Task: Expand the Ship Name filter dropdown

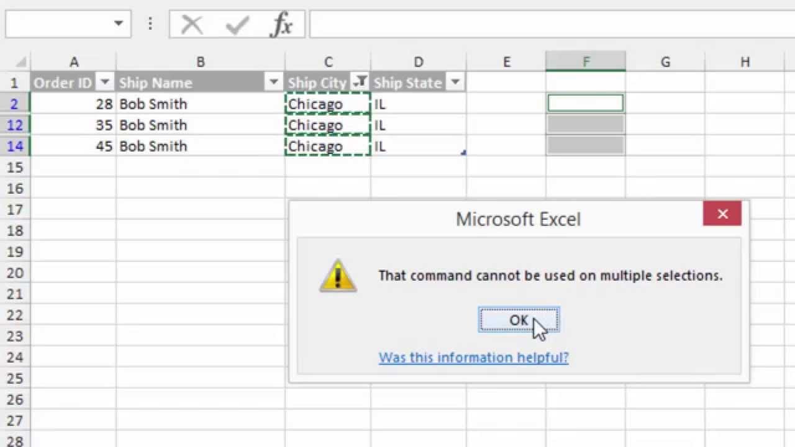Action: tap(273, 83)
